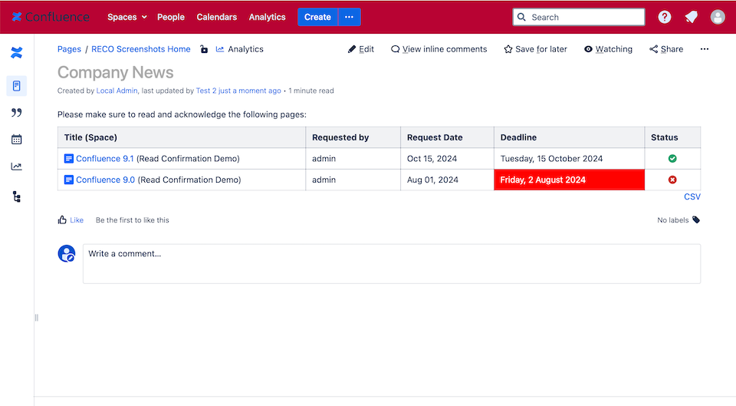Click the red 'Friday, 2 August 2024' cell

[569, 180]
